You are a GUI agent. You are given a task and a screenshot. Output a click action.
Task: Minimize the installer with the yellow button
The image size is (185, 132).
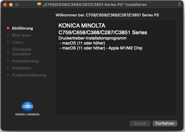11,5
